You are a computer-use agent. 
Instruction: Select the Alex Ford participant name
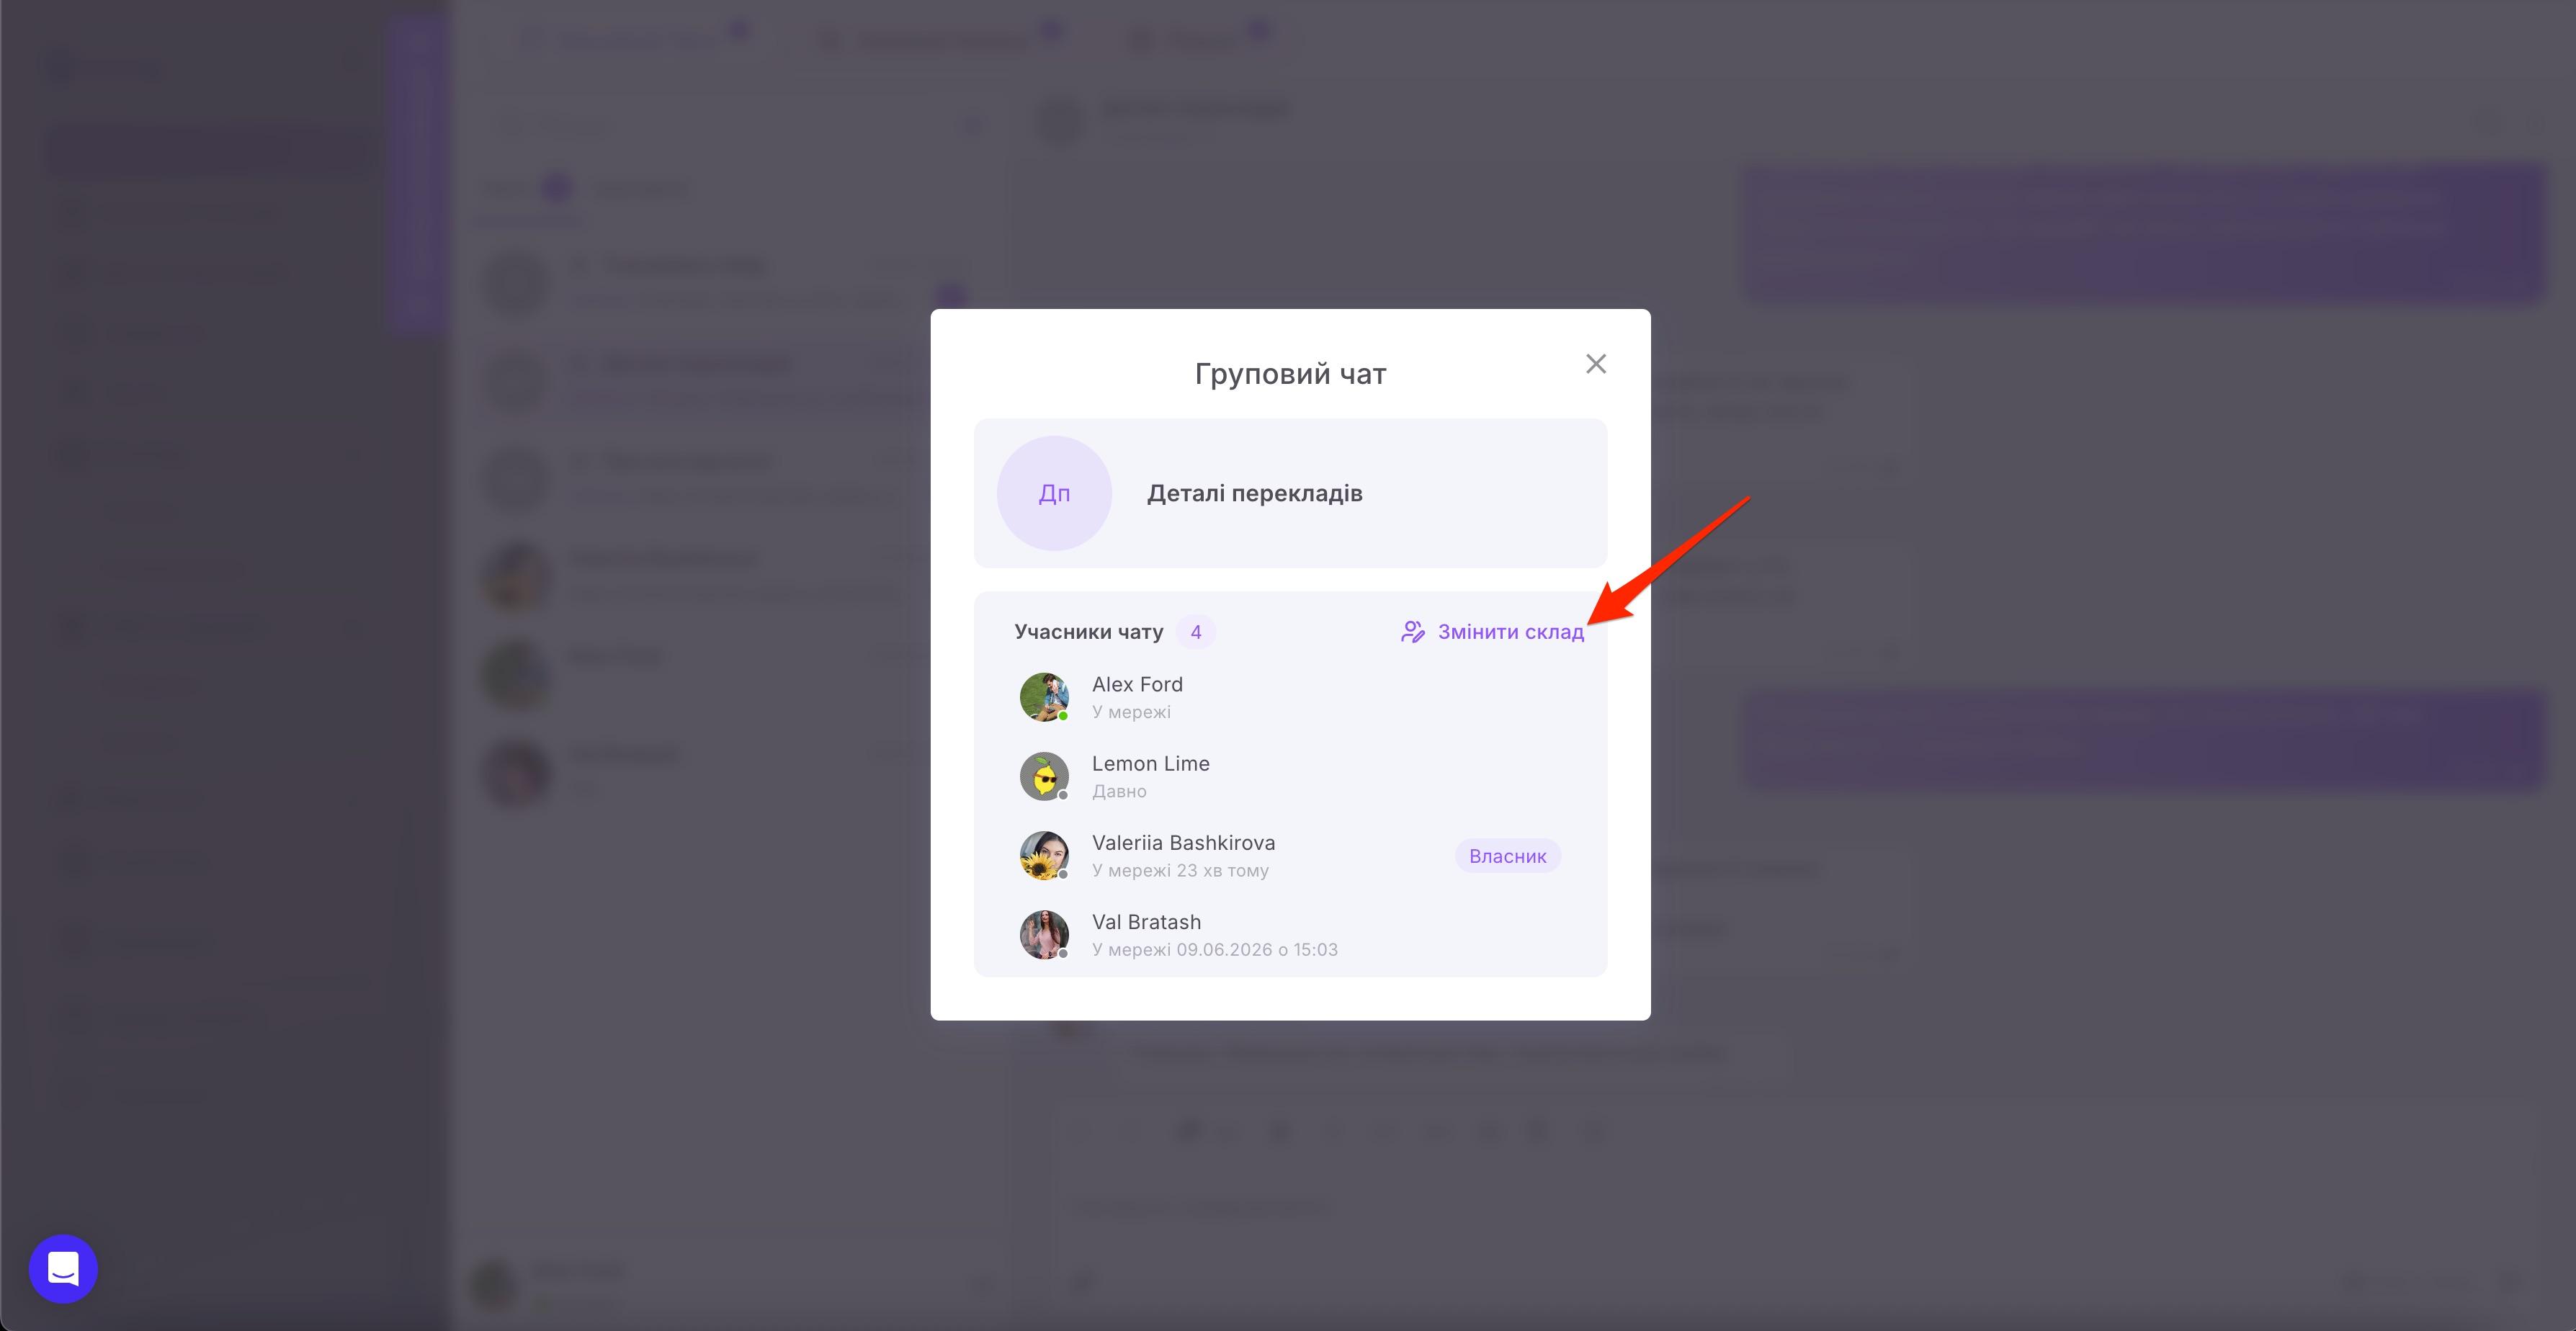pos(1137,684)
